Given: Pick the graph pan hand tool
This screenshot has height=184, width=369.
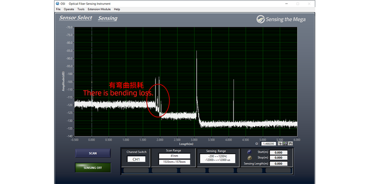Looking at the screenshot, I should coord(291,143).
